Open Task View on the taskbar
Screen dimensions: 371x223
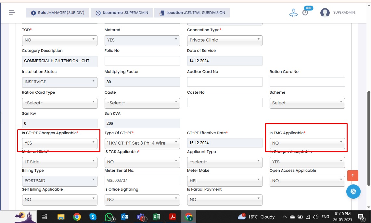pos(45,217)
